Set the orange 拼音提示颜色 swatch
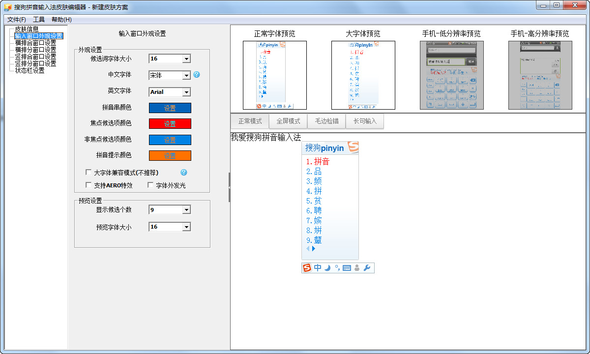590x354 pixels. point(170,156)
